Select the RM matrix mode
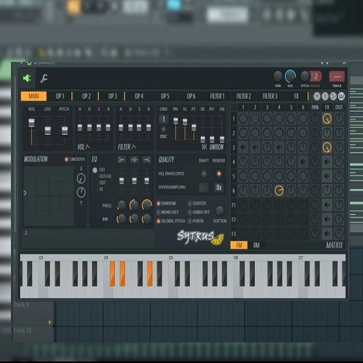This screenshot has height=363, width=363. tap(257, 245)
